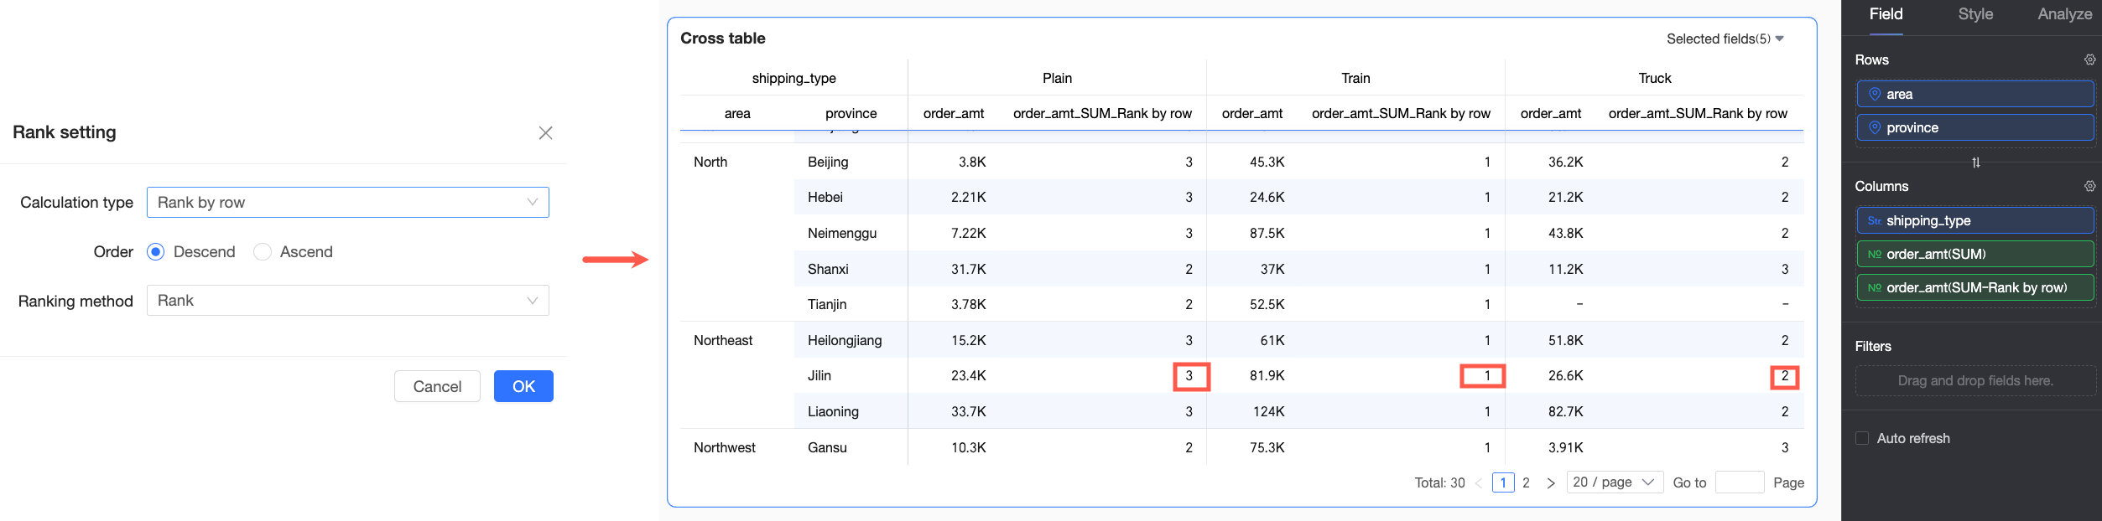This screenshot has height=521, width=2102.
Task: Open the Selected fields(5) dropdown
Action: click(x=1725, y=39)
